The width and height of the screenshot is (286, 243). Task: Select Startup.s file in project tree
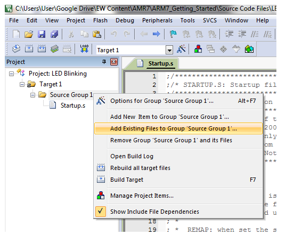[x=73, y=106]
